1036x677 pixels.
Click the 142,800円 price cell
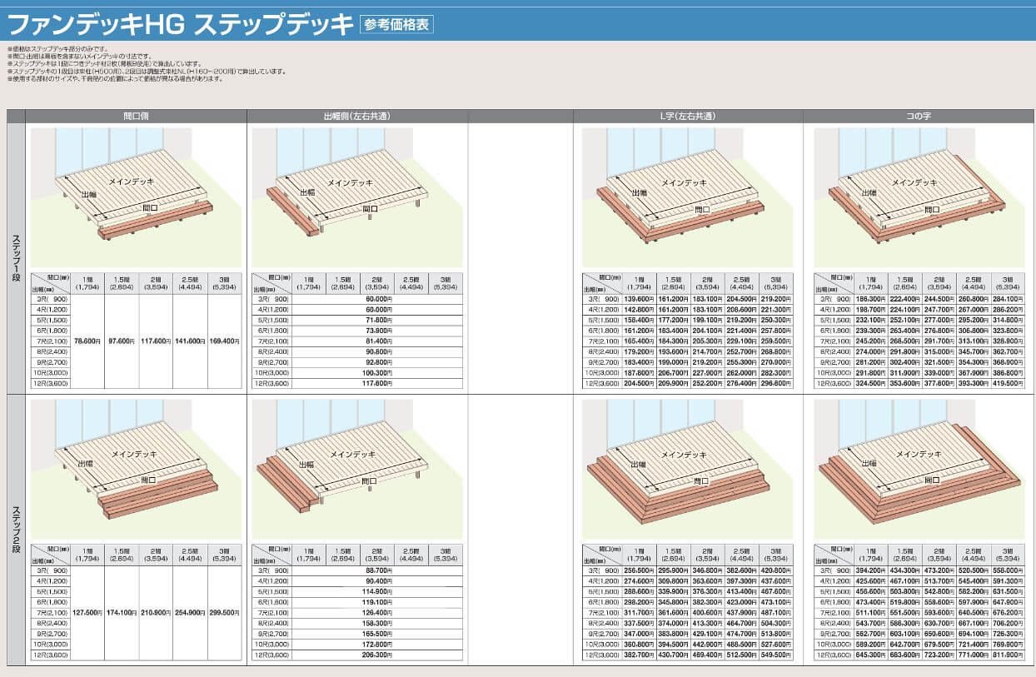(x=639, y=309)
